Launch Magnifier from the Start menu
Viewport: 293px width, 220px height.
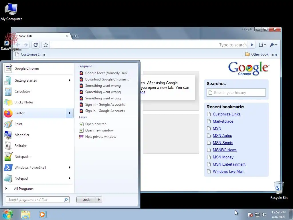[x=38, y=135]
